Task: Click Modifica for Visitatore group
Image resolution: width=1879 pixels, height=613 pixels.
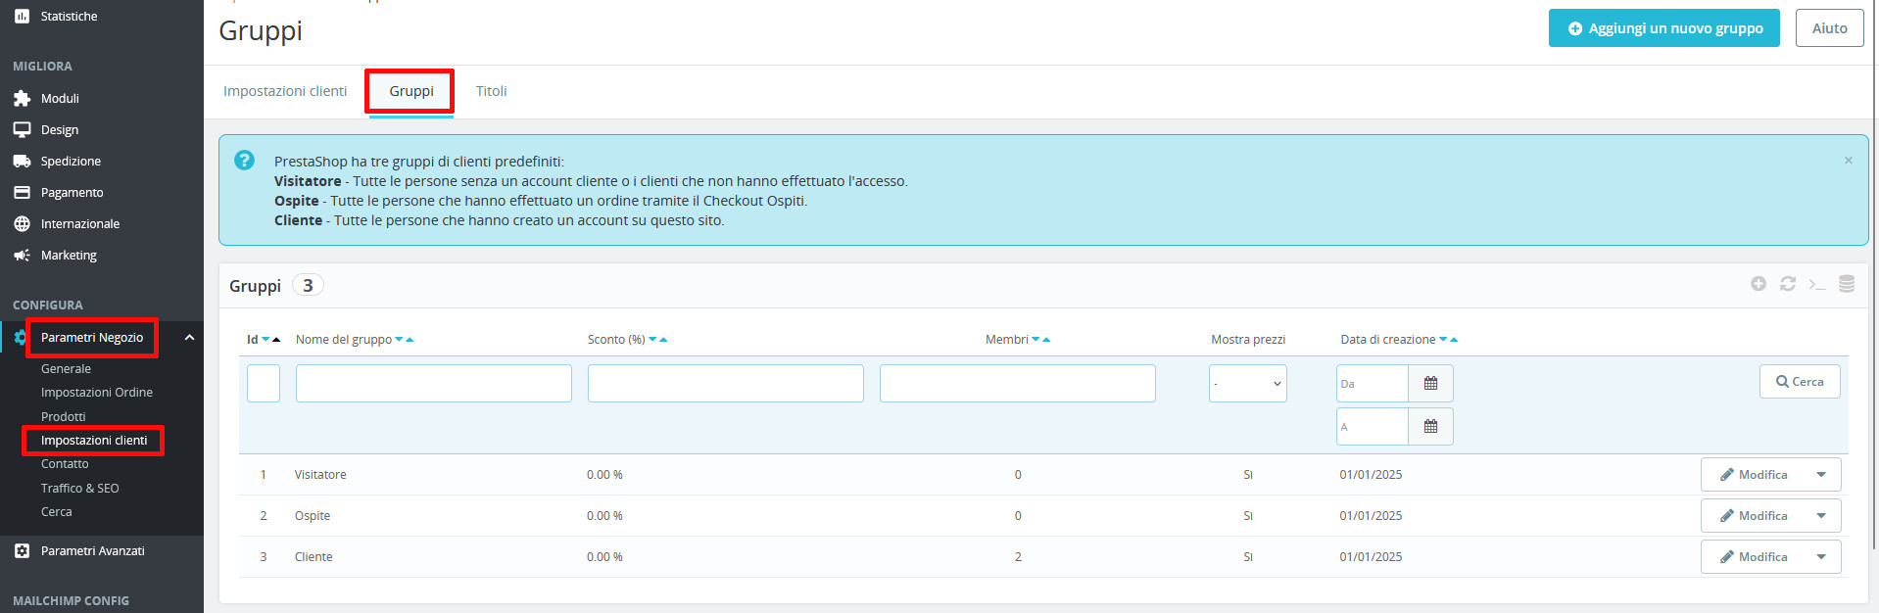Action: 1753,475
